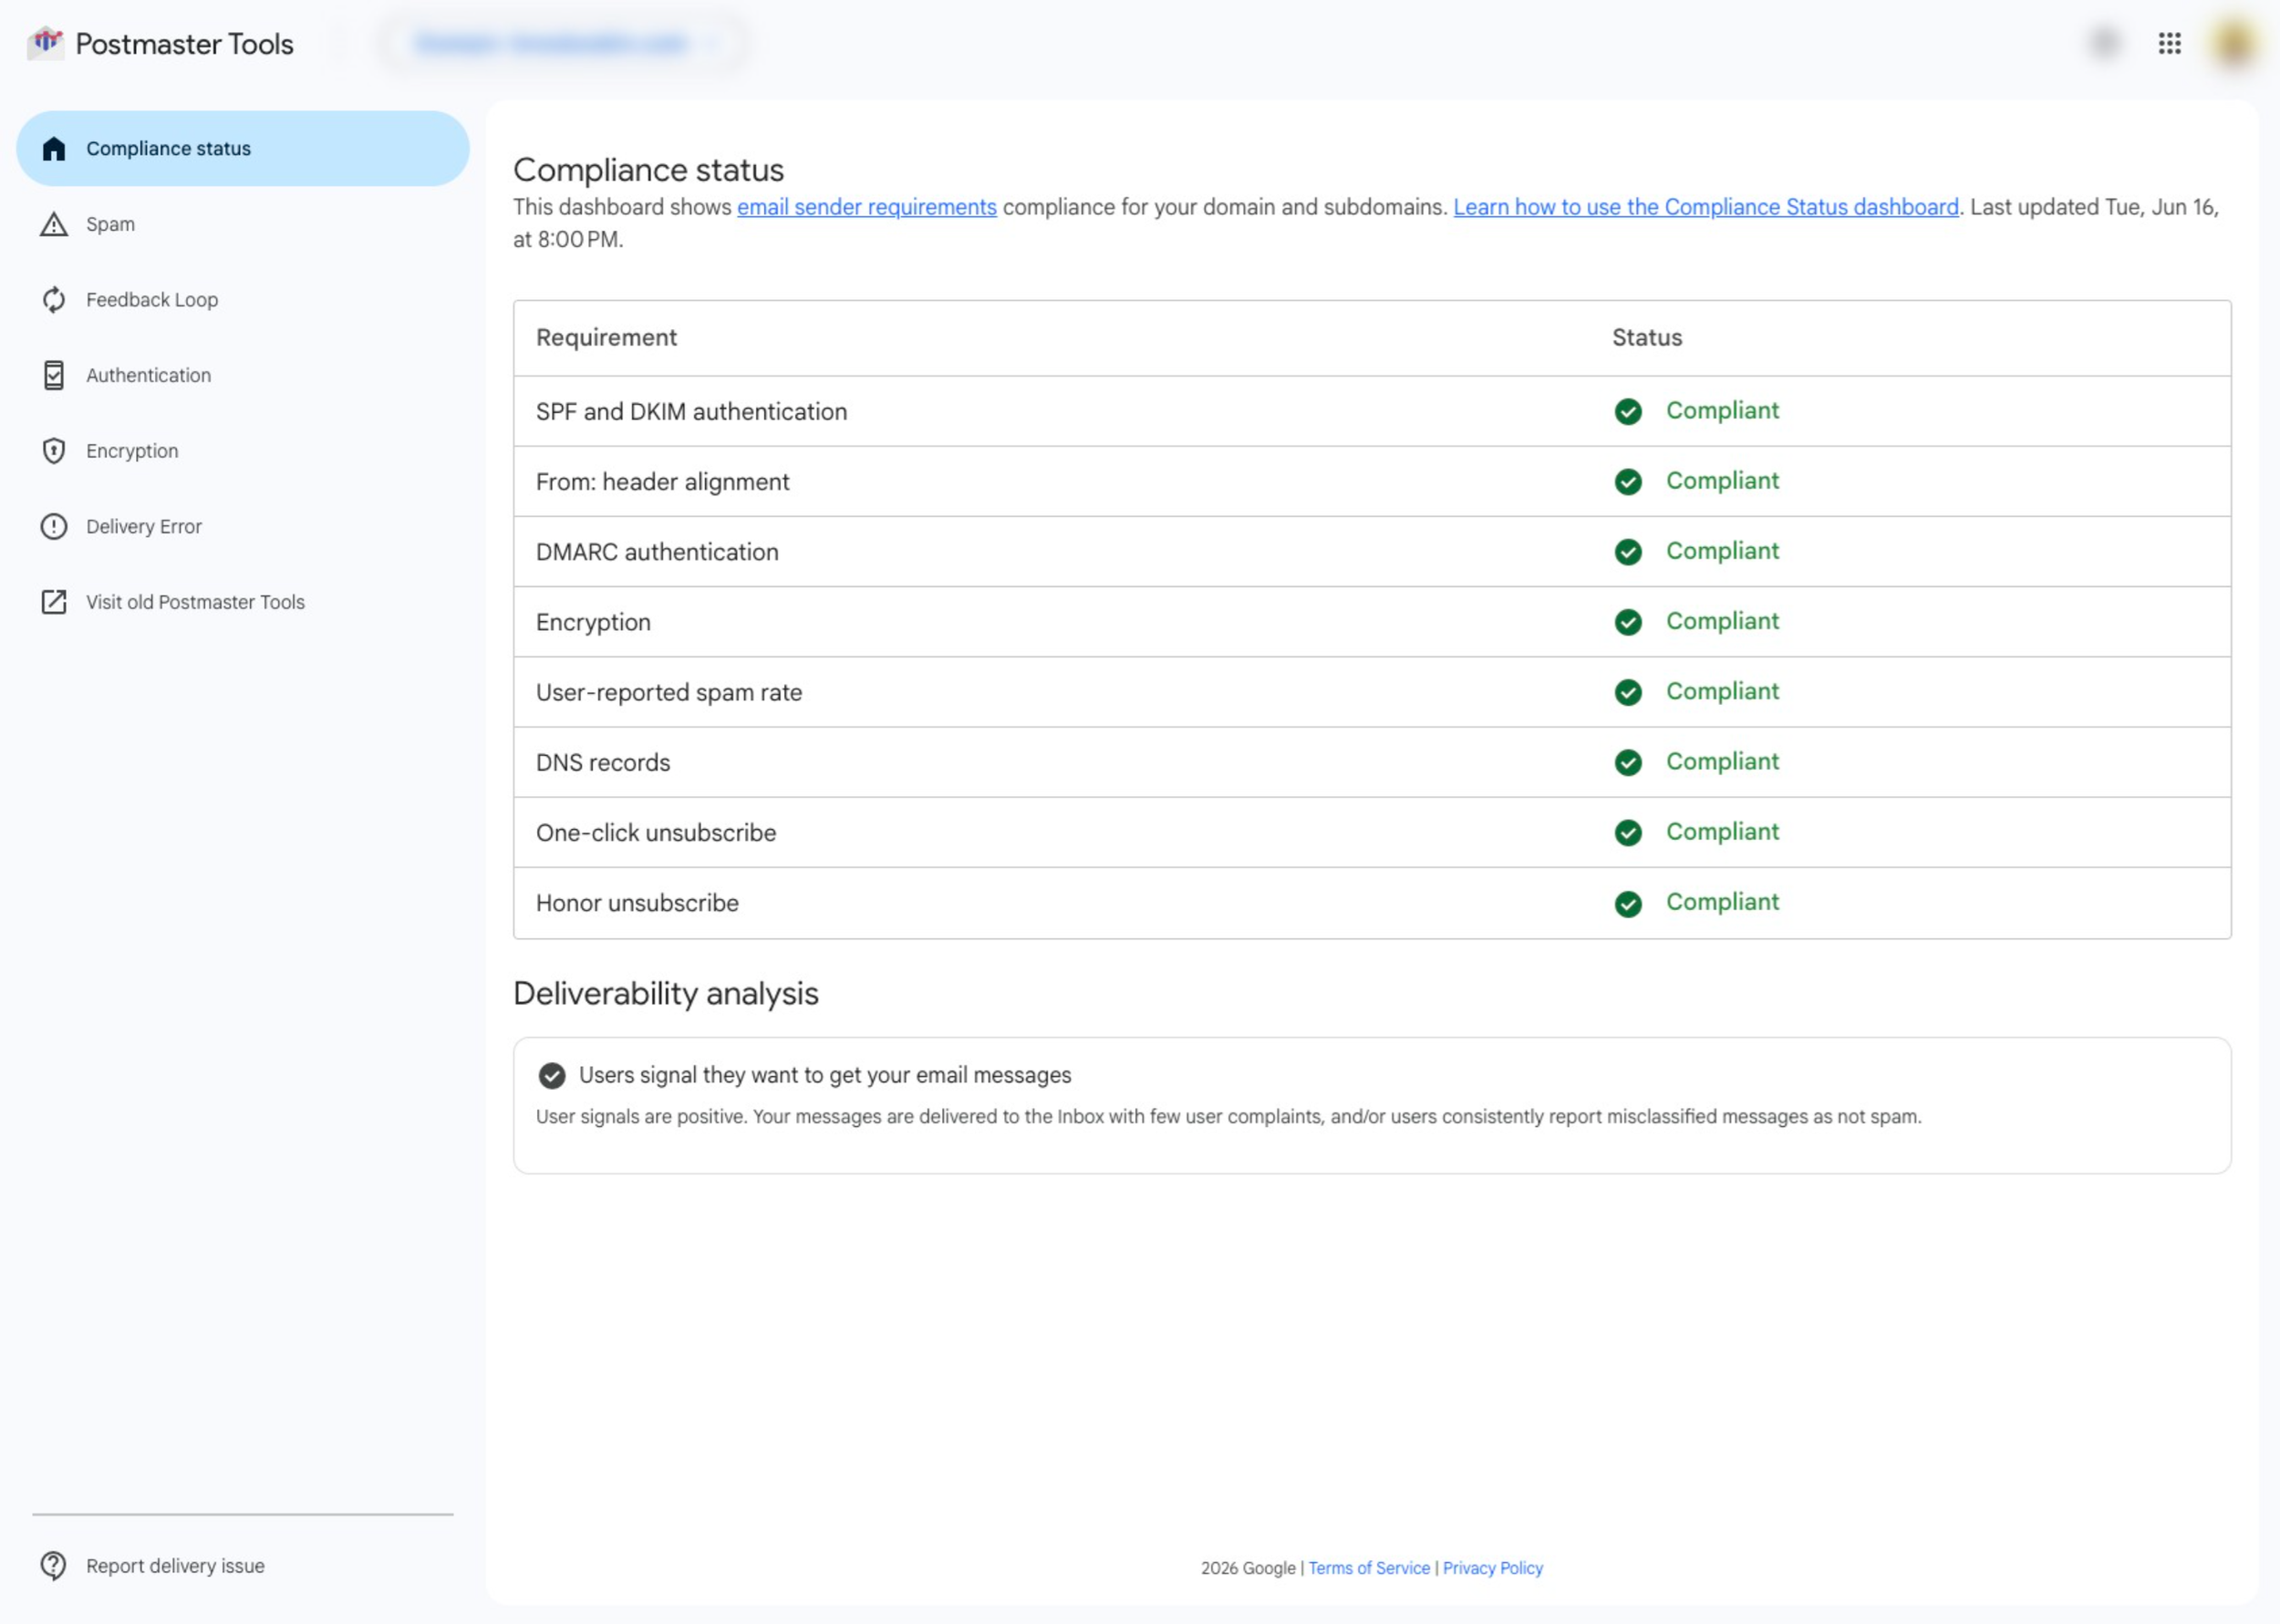The height and width of the screenshot is (1624, 2280).
Task: Click the home icon for Compliance status
Action: (x=54, y=149)
